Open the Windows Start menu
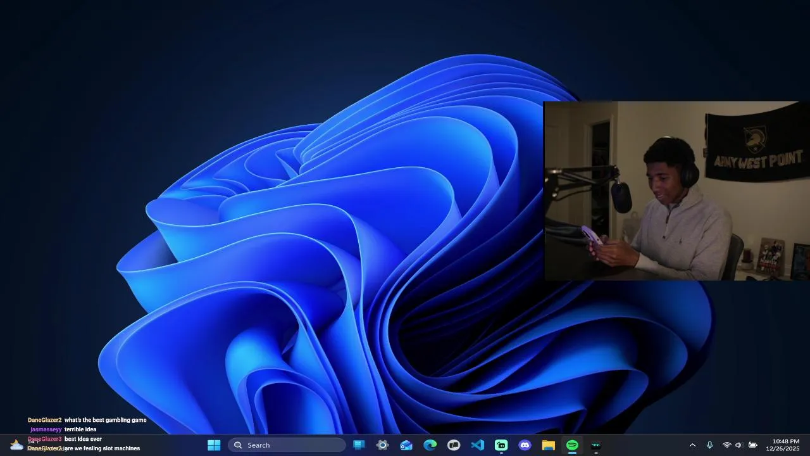Image resolution: width=810 pixels, height=456 pixels. (x=214, y=445)
